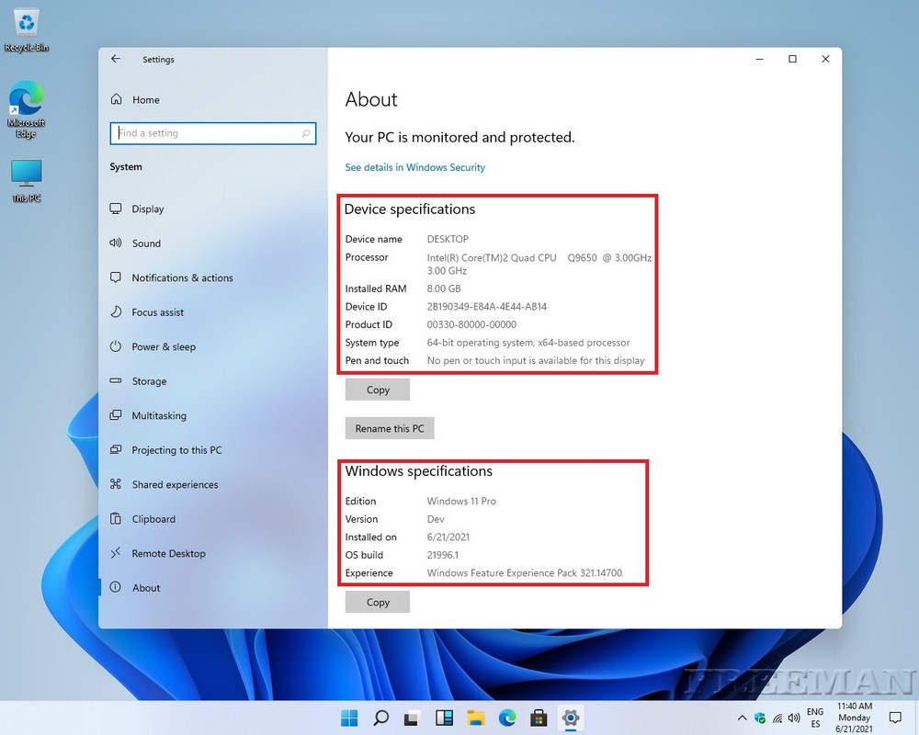Launch Edge from the taskbar
Image resolution: width=919 pixels, height=735 pixels.
(x=507, y=718)
